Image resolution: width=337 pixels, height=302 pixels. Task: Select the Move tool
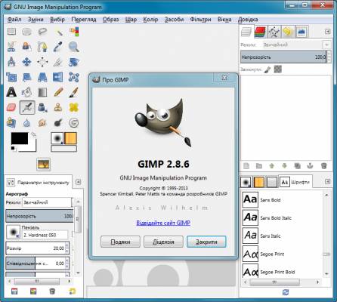26,62
